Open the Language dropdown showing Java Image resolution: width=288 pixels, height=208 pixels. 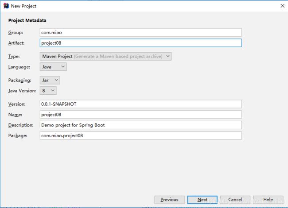(53, 67)
